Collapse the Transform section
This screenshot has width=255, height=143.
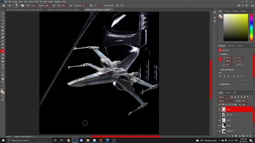tap(219, 54)
